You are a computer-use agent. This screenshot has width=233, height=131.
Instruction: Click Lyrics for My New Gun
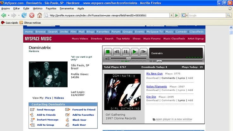(181, 78)
